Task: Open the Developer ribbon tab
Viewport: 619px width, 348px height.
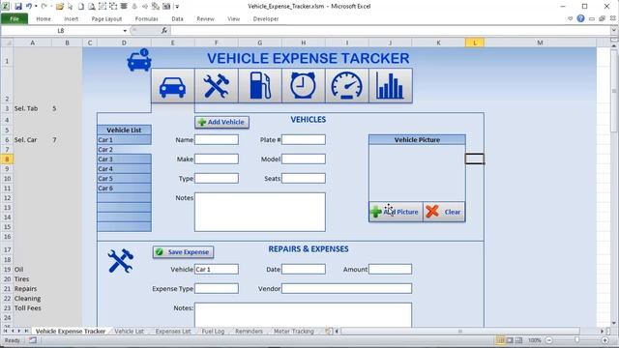Action: [266, 18]
